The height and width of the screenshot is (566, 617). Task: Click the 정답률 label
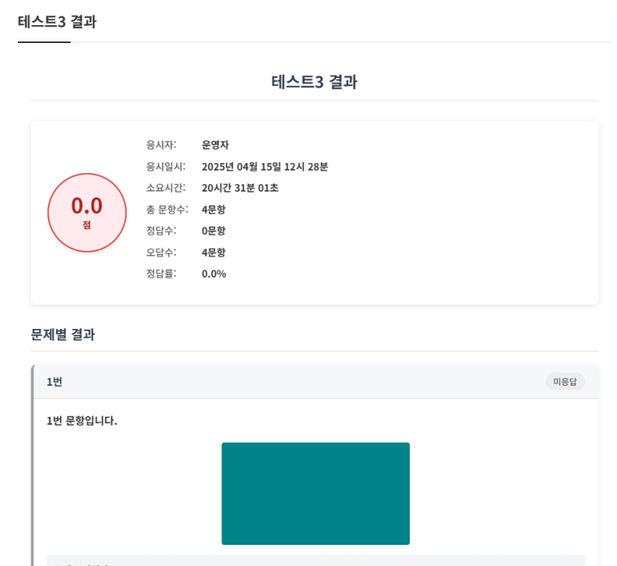(161, 274)
